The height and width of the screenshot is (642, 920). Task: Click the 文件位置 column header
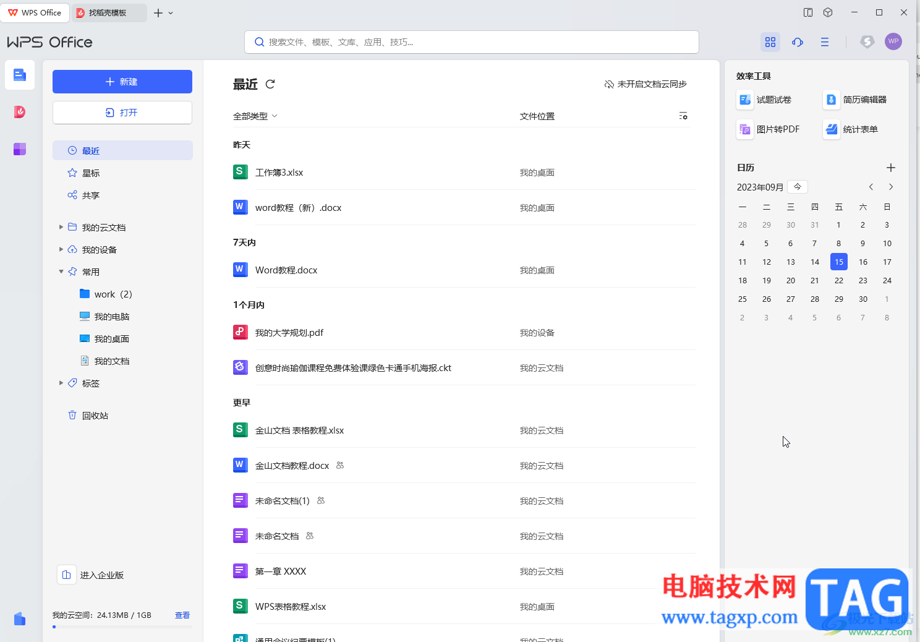[x=537, y=116]
